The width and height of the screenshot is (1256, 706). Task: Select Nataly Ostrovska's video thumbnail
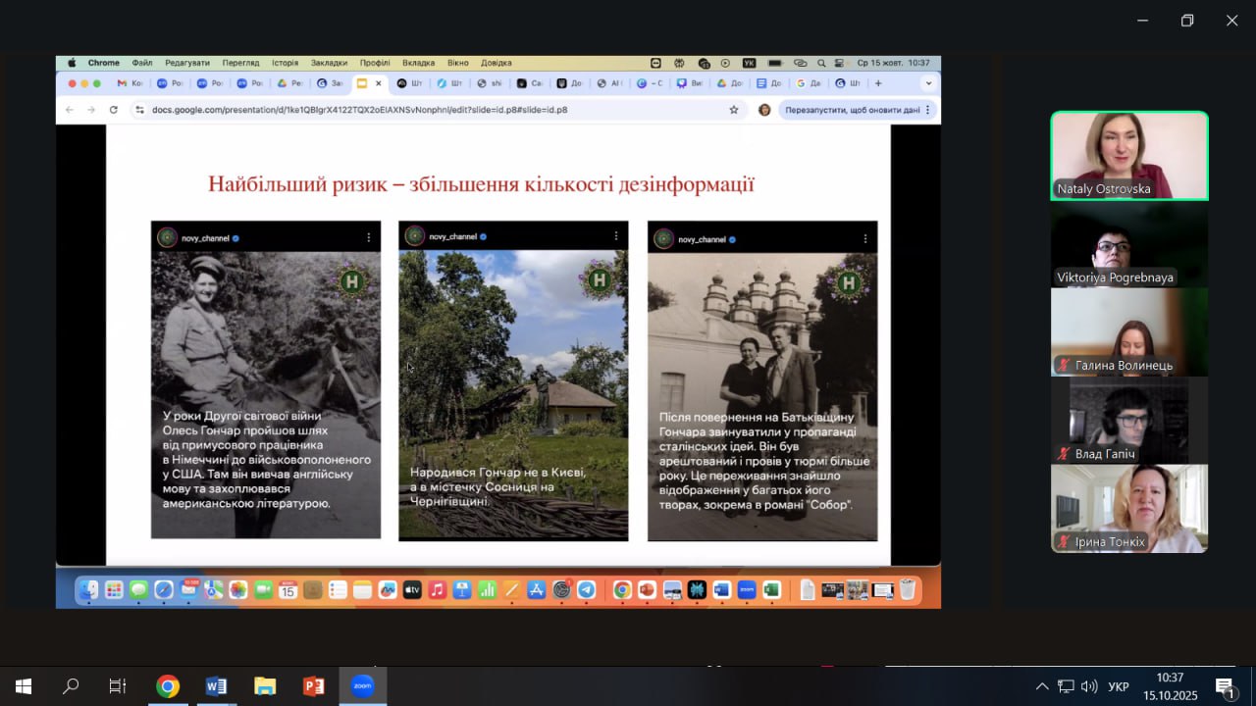[1128, 156]
